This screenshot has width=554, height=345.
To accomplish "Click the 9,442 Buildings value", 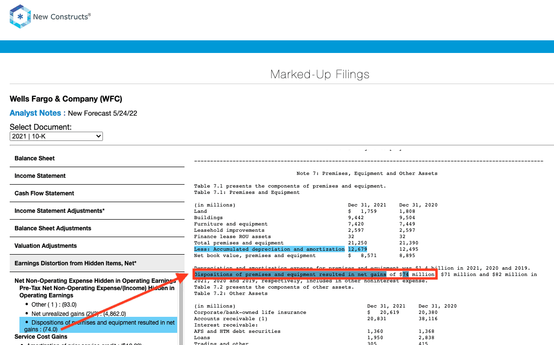I will click(x=356, y=218).
